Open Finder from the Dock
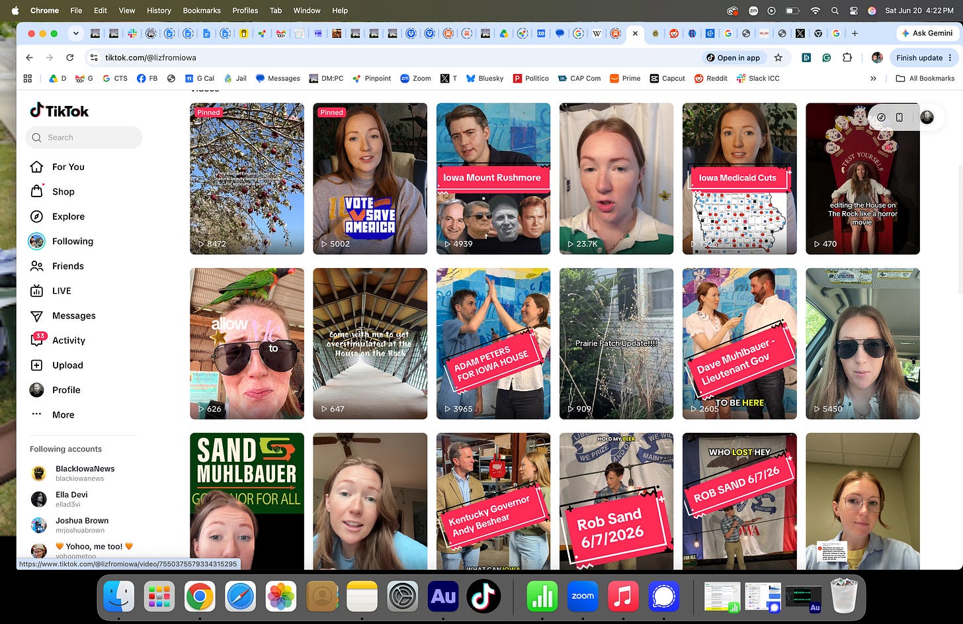This screenshot has width=963, height=624. [119, 596]
